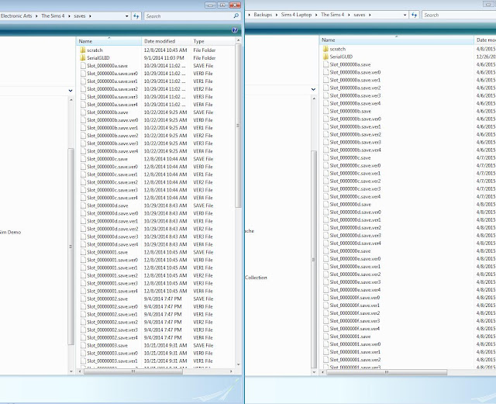This screenshot has height=404, width=496.
Task: Select file icon of Slot_0000000e.save in right window
Action: (x=326, y=251)
